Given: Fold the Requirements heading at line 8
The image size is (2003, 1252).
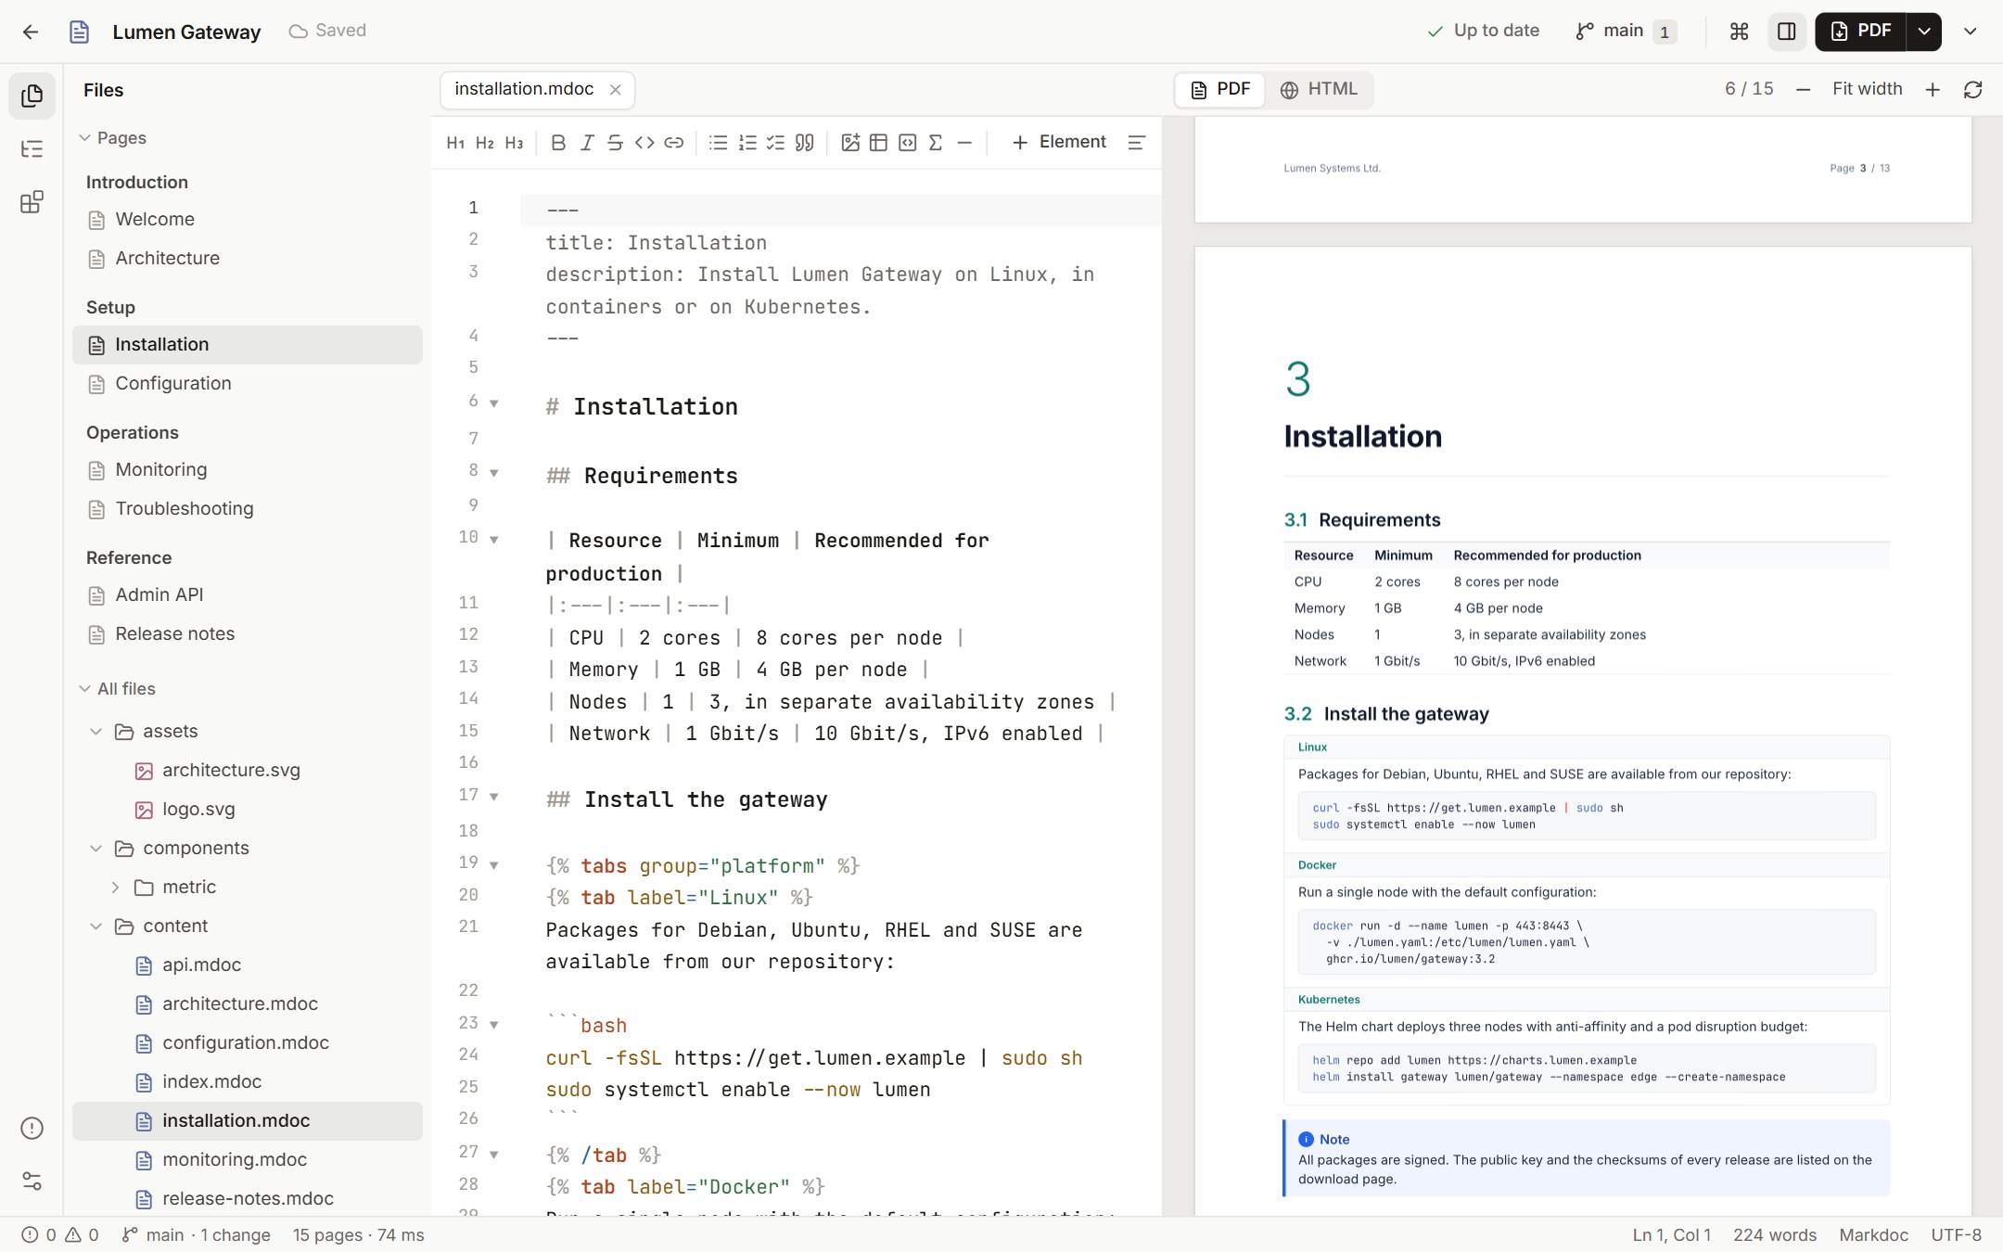Looking at the screenshot, I should 494,473.
